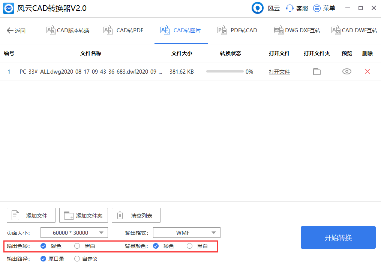Select 黑白 for 输出色彩
The height and width of the screenshot is (269, 381).
[77, 246]
